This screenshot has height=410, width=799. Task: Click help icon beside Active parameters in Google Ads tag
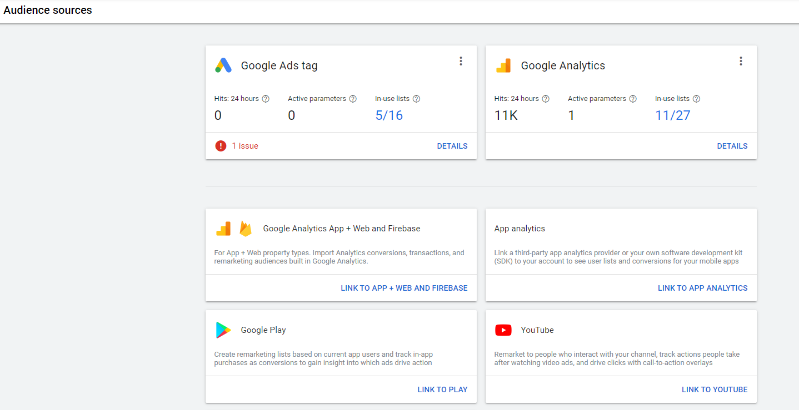[x=353, y=99]
